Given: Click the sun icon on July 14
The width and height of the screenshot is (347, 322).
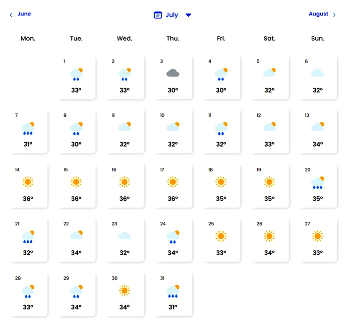Looking at the screenshot, I should [28, 182].
